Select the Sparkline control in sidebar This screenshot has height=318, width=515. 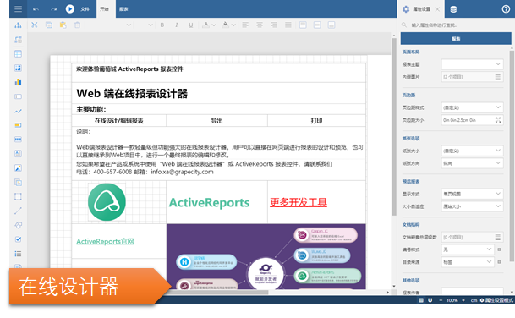point(18,111)
